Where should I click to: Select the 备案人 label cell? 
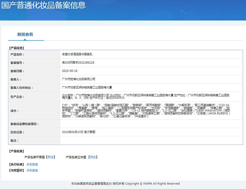(34, 79)
